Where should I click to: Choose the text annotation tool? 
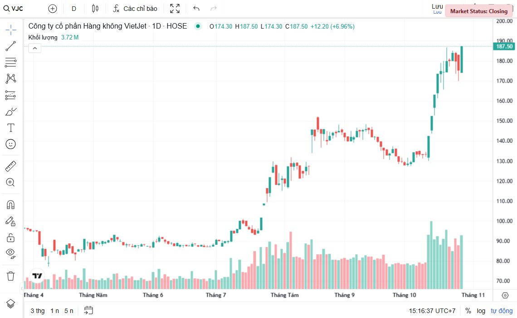pos(11,127)
